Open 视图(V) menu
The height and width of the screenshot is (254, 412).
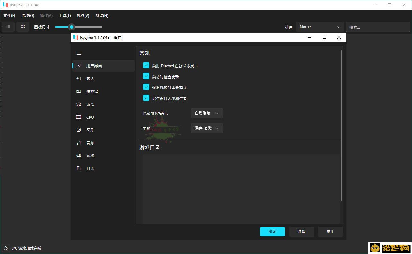pos(83,16)
